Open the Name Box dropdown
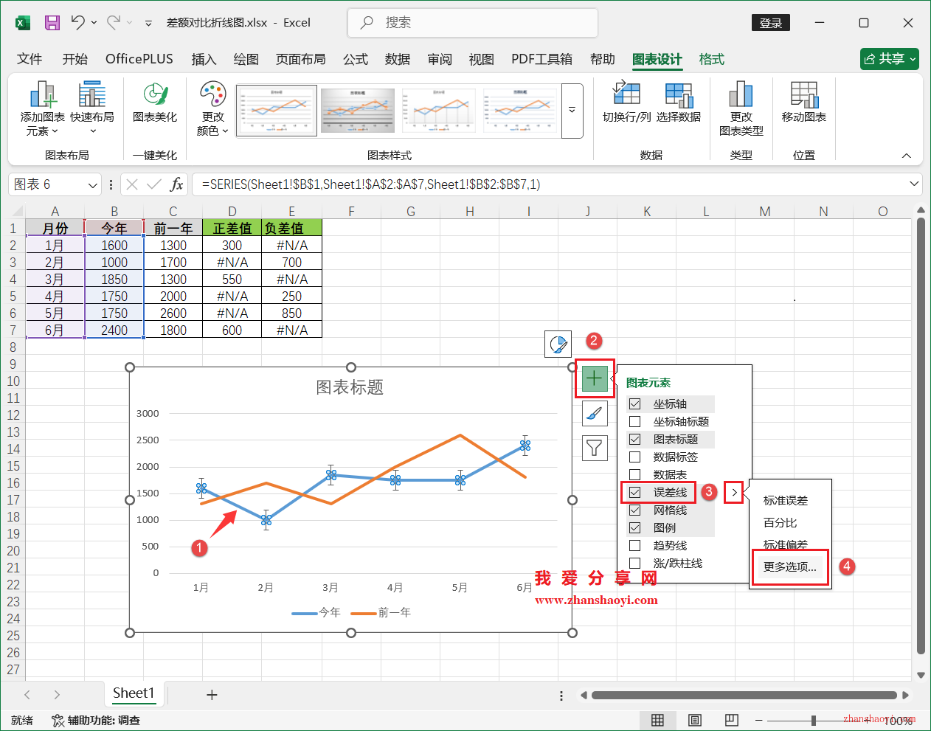 91,184
